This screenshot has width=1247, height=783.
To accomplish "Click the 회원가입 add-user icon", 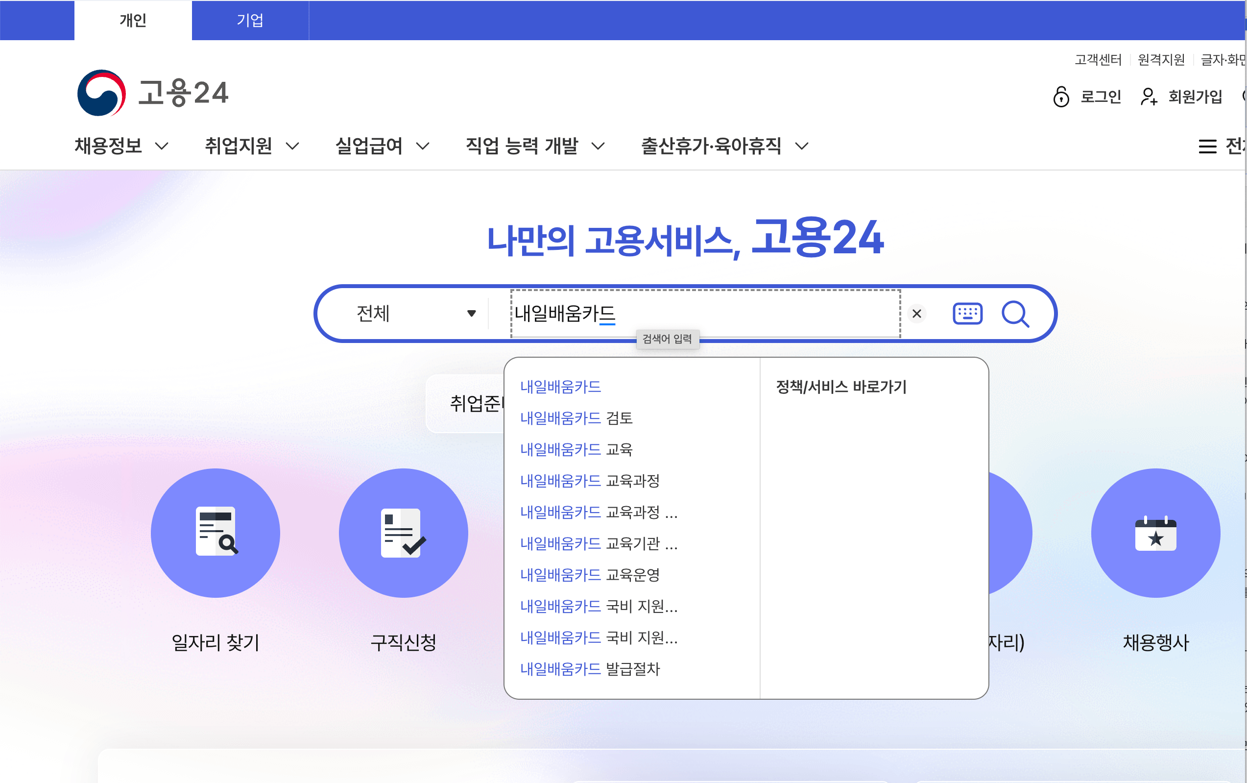I will point(1148,98).
